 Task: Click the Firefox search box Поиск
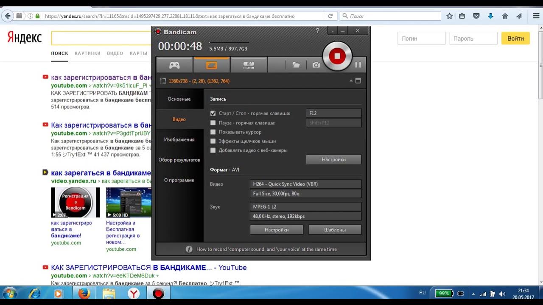click(391, 16)
